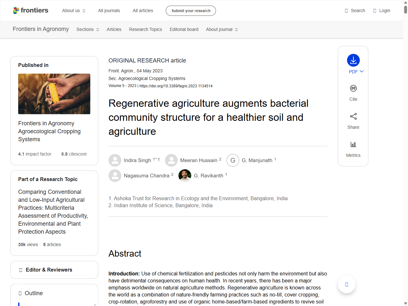Click the PDF download icon

tap(353, 60)
